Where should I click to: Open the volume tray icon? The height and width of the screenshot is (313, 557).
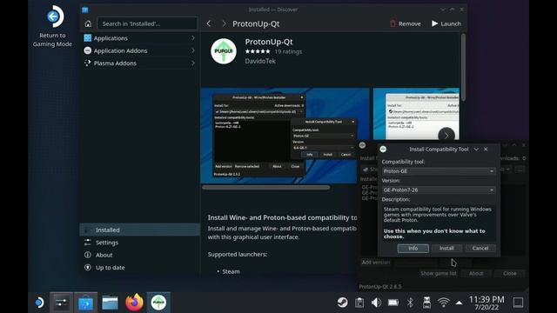point(376,303)
